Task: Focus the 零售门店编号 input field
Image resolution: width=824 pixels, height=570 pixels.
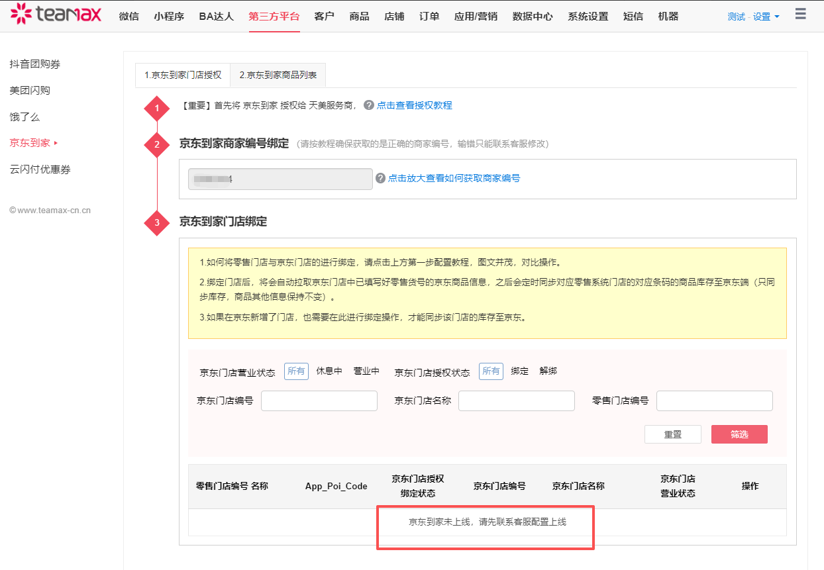Action: (715, 401)
